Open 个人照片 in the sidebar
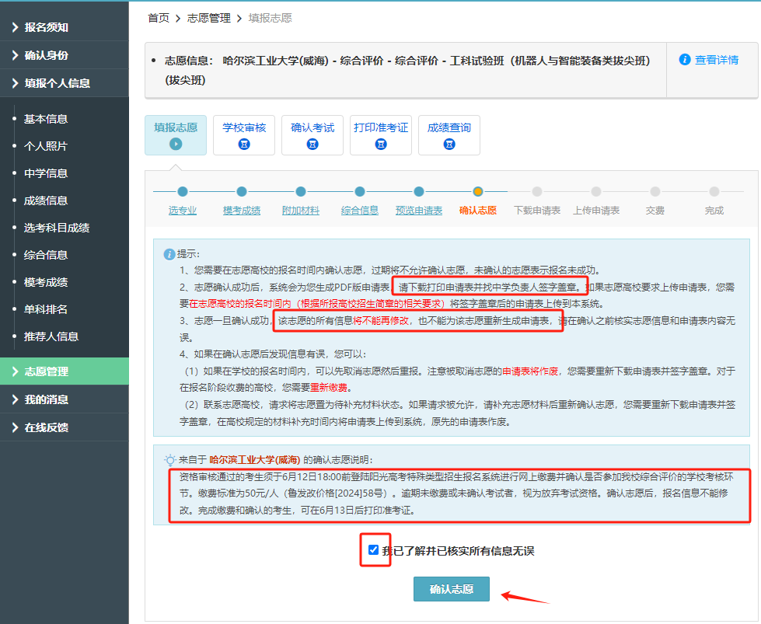The width and height of the screenshot is (761, 624). click(46, 146)
